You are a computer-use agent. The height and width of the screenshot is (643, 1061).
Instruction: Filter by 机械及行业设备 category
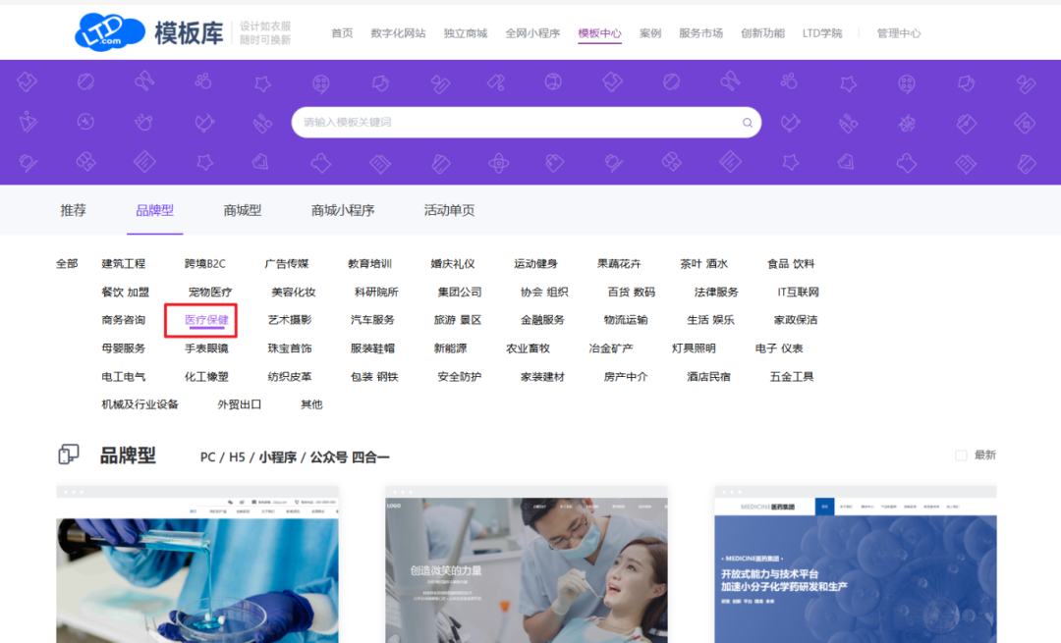(x=140, y=404)
